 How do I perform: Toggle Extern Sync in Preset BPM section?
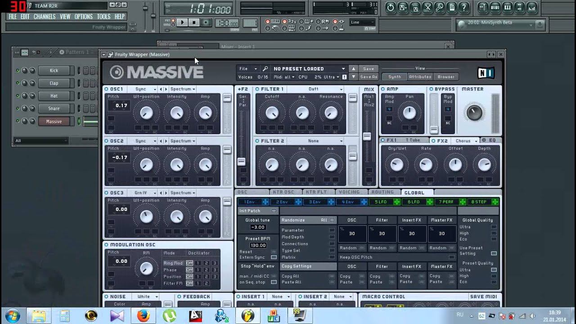[x=274, y=257]
